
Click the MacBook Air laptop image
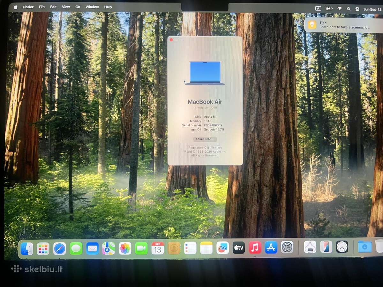[205, 73]
